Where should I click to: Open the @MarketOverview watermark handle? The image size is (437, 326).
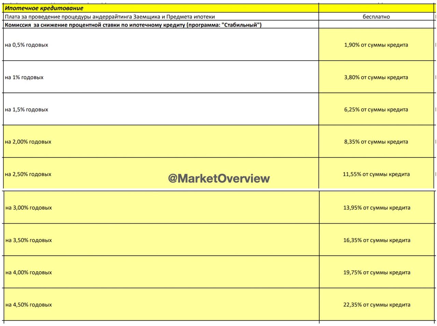coord(219,178)
